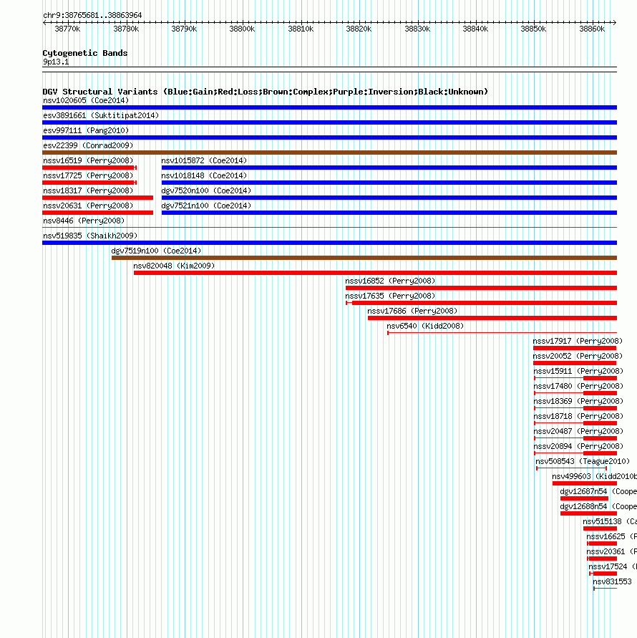637x638 pixels.
Task: Click the DGV Structural Variants track title
Action: tap(266, 92)
